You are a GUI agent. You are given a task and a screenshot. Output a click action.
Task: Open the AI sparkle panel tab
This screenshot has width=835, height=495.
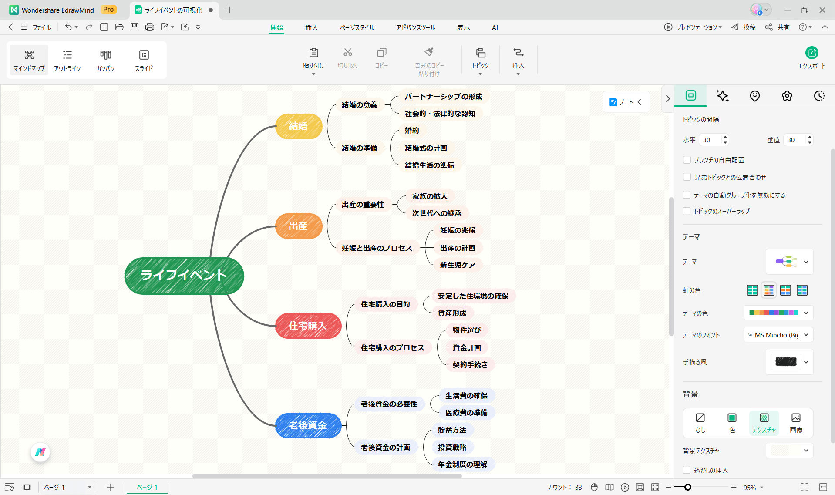(x=723, y=96)
